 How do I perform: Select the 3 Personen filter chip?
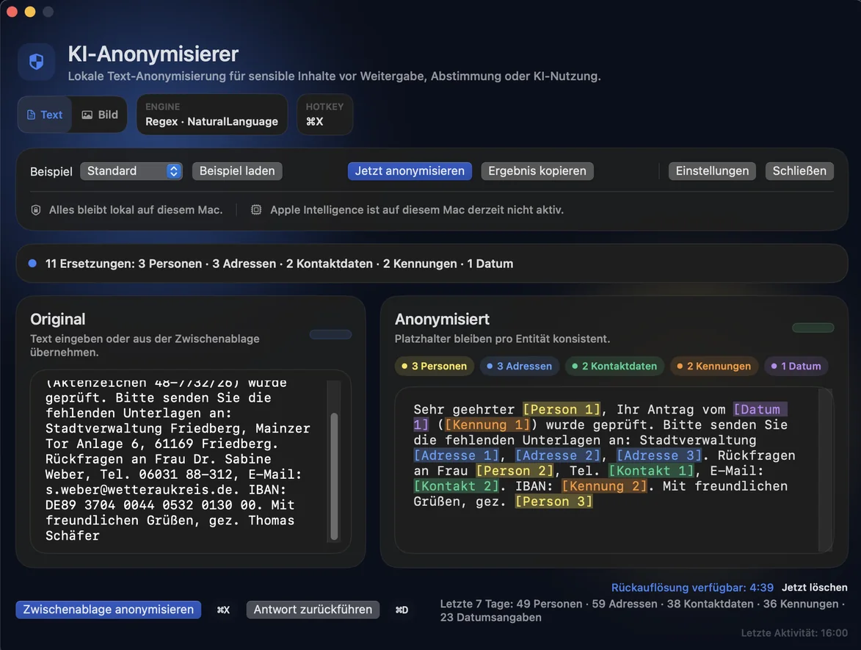[435, 366]
